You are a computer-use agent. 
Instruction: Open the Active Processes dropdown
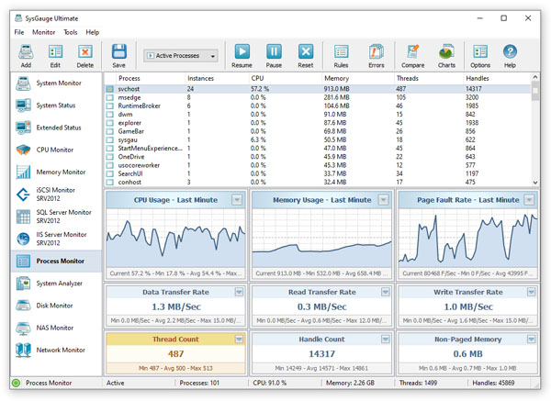pos(181,56)
